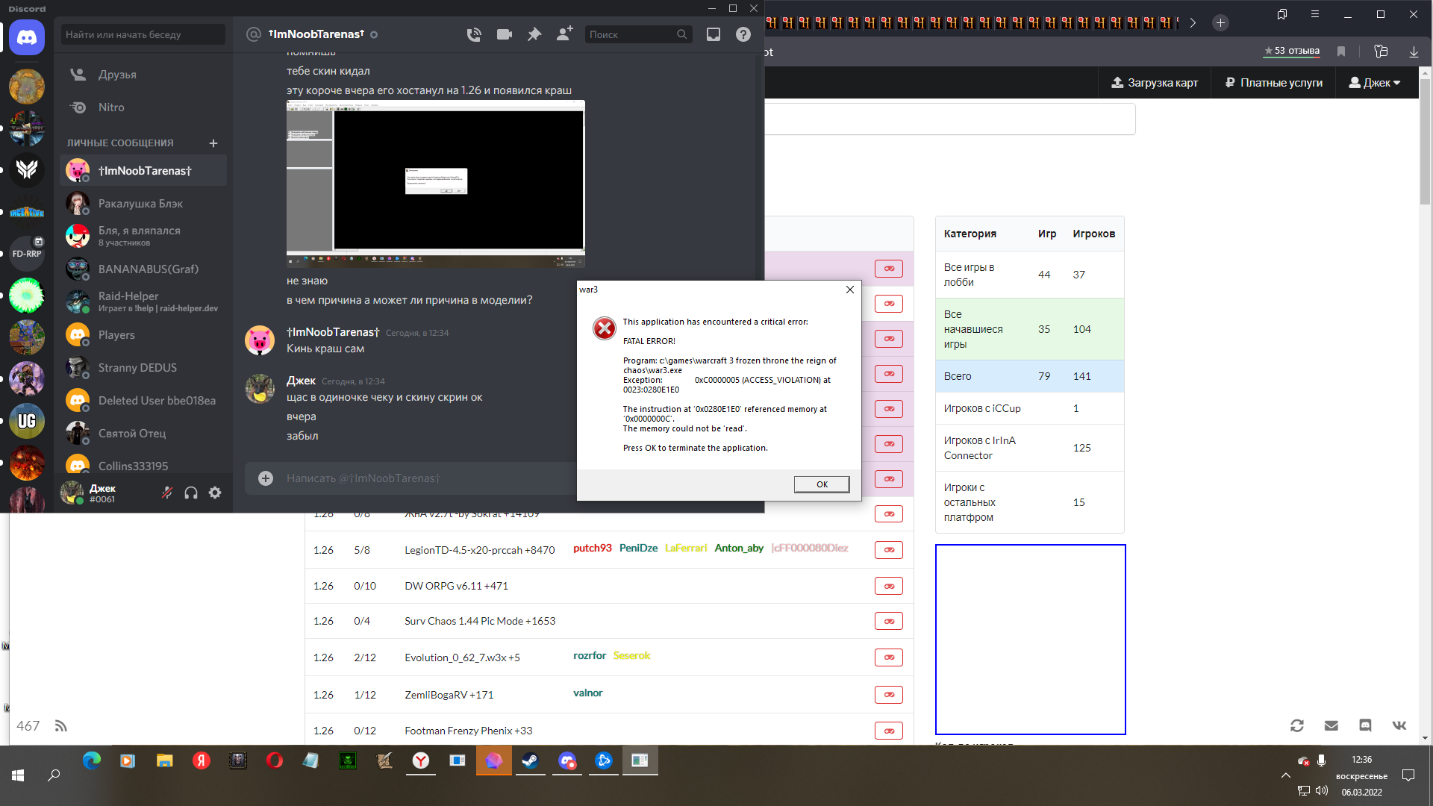Toggle Discord microphone mute
The height and width of the screenshot is (806, 1433).
tap(167, 493)
